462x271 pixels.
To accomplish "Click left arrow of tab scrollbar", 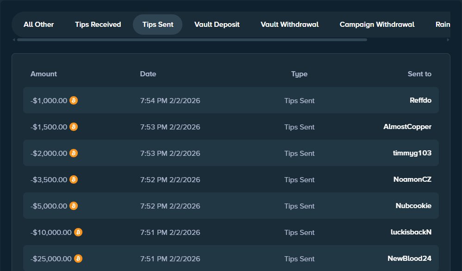I will pyautogui.click(x=14, y=40).
